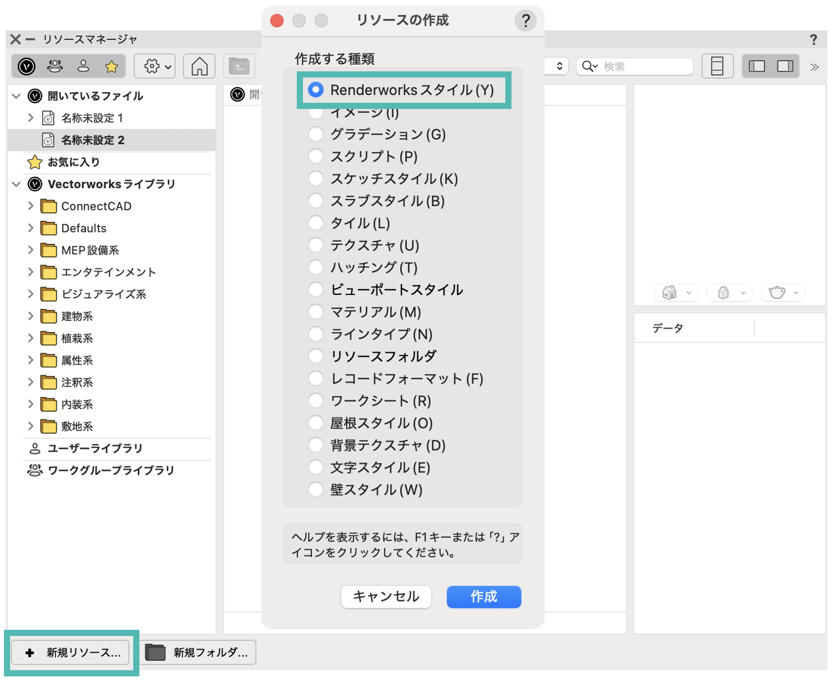Select リソースフォルダ radio option
This screenshot has width=833, height=682.
316,356
